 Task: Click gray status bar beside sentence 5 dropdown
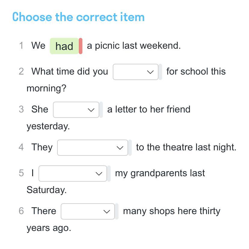point(109,174)
